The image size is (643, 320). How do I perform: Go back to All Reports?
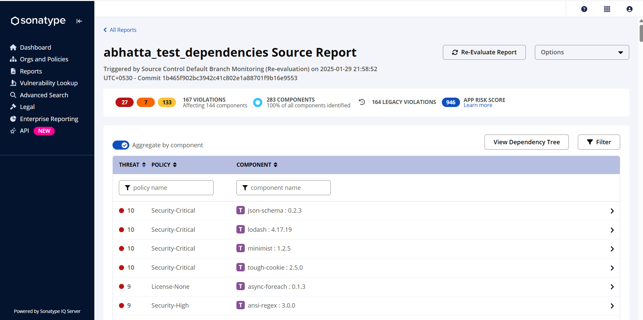point(120,30)
